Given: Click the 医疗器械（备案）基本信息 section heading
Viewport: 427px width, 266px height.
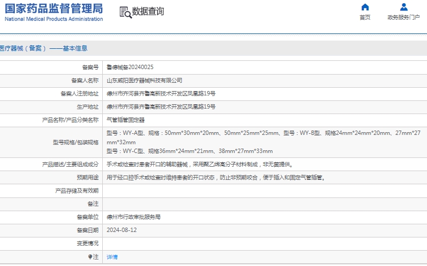Looking at the screenshot, I should click(x=43, y=48).
